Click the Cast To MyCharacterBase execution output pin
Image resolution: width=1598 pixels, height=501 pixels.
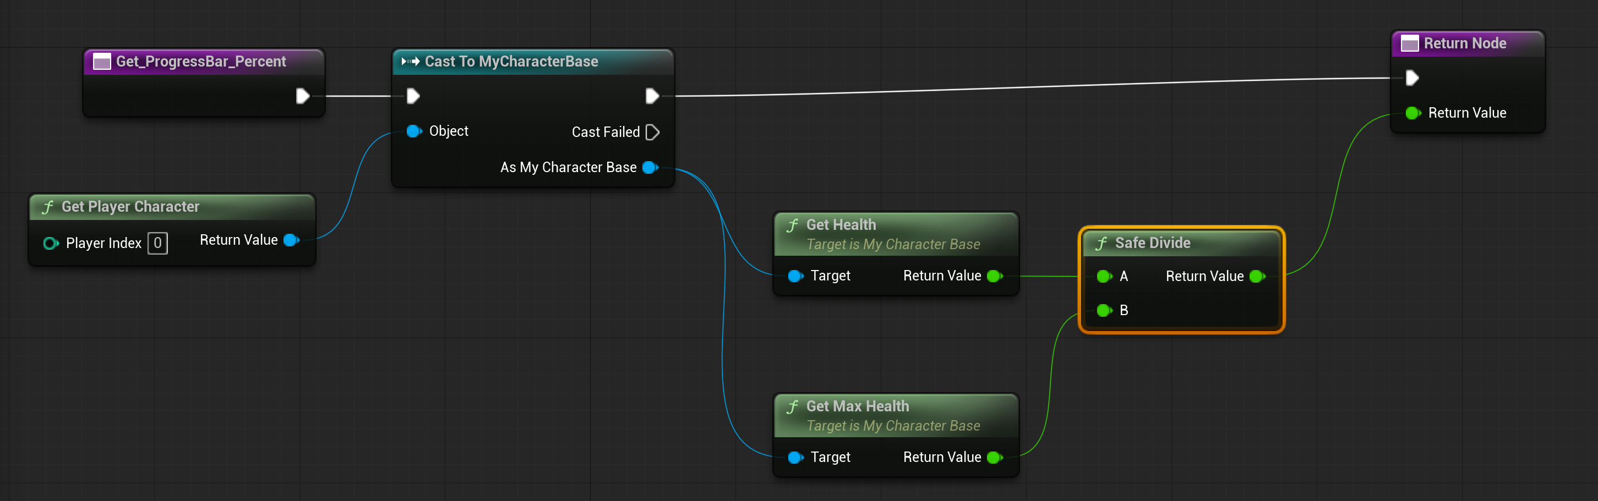pyautogui.click(x=651, y=96)
